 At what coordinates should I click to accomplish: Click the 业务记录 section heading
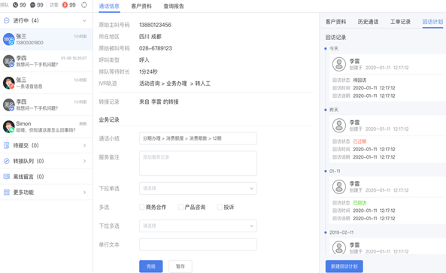[x=109, y=120]
